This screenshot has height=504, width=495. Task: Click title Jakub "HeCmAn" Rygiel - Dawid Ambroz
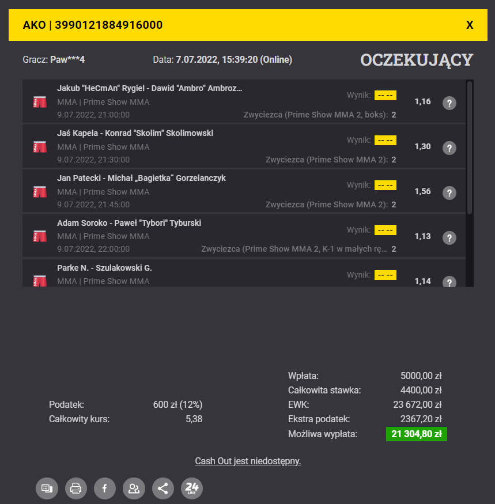pos(150,88)
